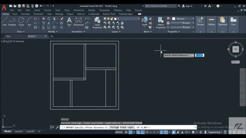Screen dimensions: 246x138
Task: Open Layer Properties manager
Action: click(x=97, y=23)
